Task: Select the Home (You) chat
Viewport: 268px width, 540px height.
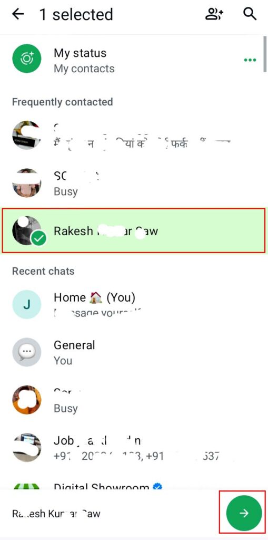Action: pyautogui.click(x=134, y=304)
